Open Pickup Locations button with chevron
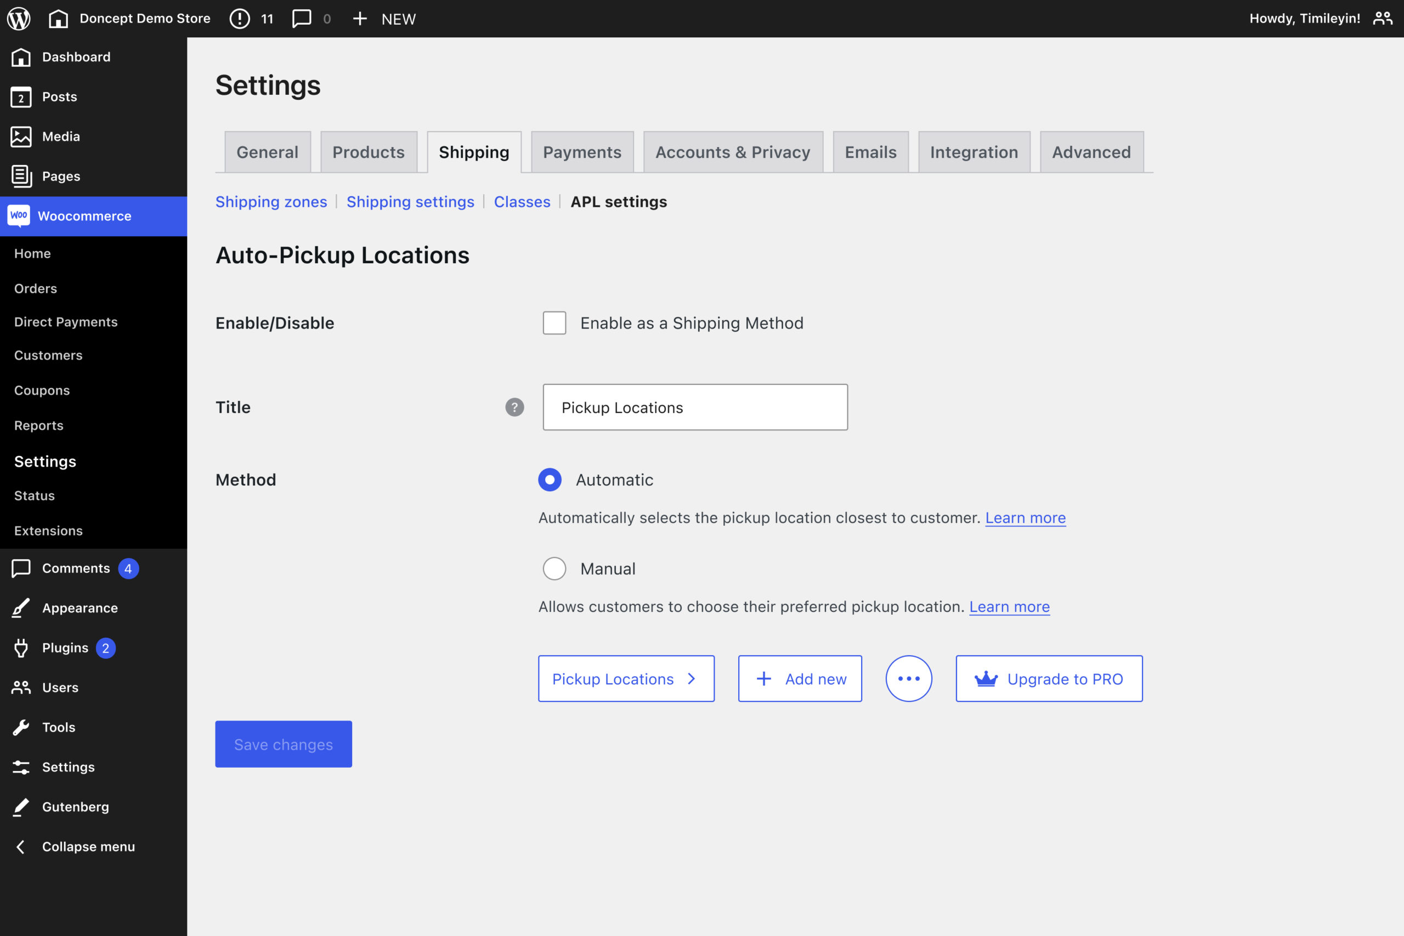Viewport: 1404px width, 936px height. pyautogui.click(x=626, y=679)
